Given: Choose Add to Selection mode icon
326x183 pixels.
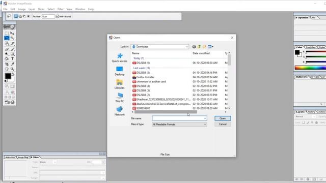Looking at the screenshot, I should (20, 16).
